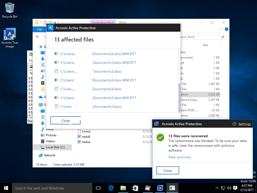Select the t.wnry file
This screenshot has width=257, height=193.
point(84,131)
